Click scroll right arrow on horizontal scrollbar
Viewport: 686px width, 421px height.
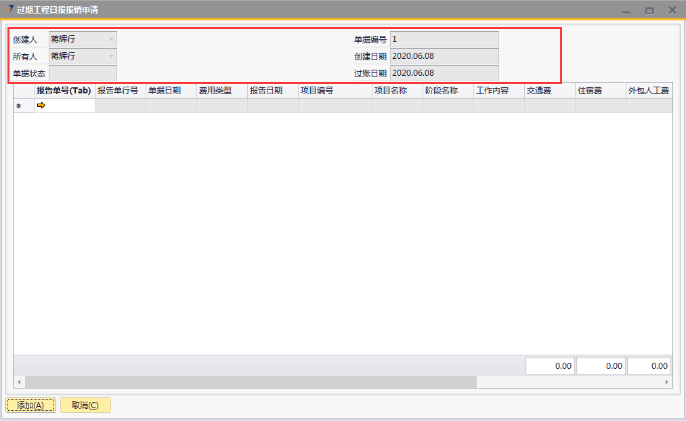[x=667, y=382]
